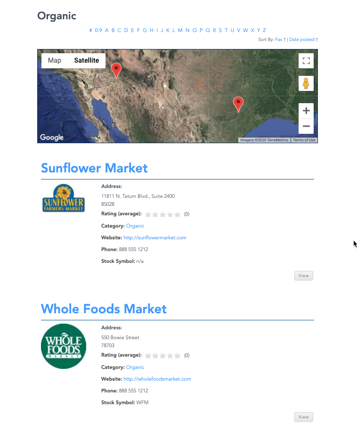
Task: Open Organic category link under Whole Foods
Action: [x=135, y=367]
